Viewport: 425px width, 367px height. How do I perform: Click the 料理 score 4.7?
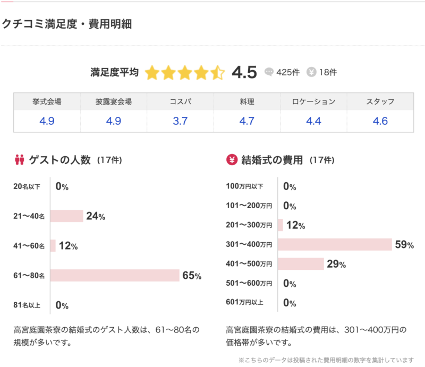tap(246, 121)
